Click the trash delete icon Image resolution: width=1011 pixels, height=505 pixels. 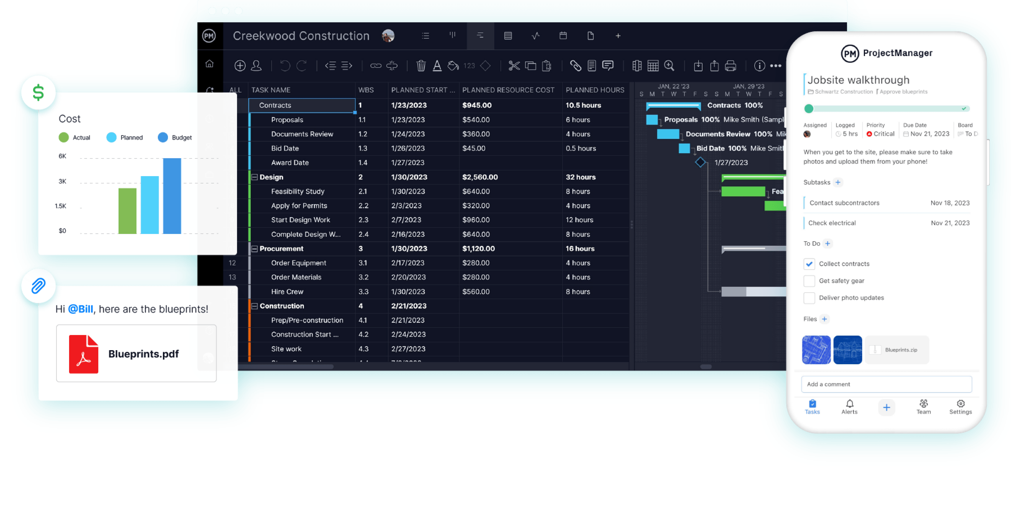point(421,65)
